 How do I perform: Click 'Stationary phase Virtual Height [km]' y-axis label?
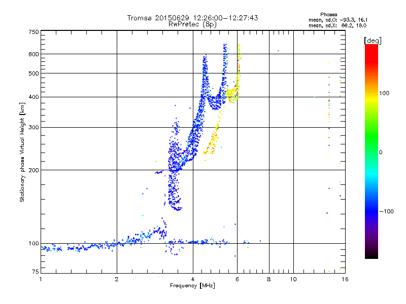coord(22,153)
